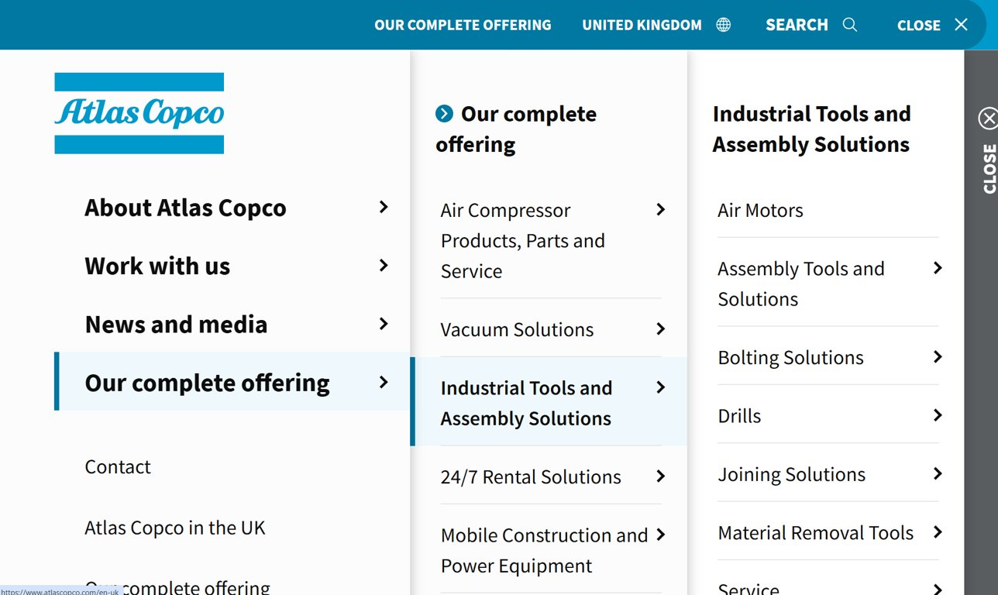Click the globe icon beside United Kingdom

[723, 25]
